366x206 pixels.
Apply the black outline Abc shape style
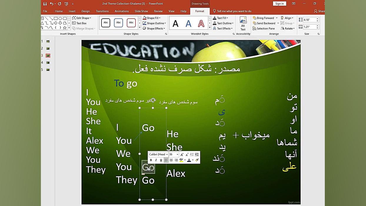[106, 23]
